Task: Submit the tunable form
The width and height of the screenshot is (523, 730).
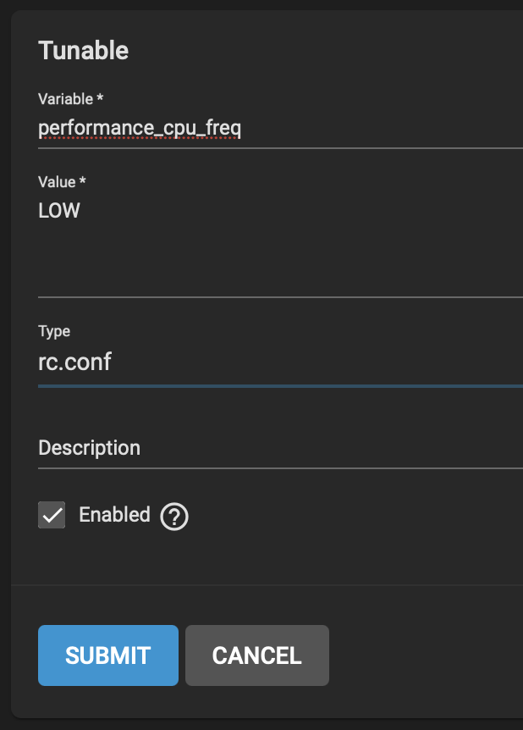Action: pos(108,655)
